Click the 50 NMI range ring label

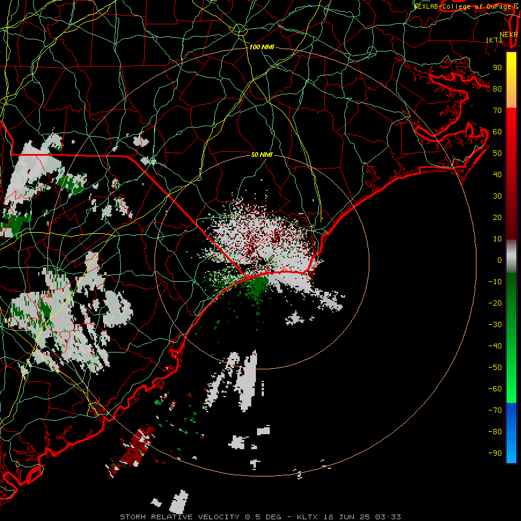(262, 155)
